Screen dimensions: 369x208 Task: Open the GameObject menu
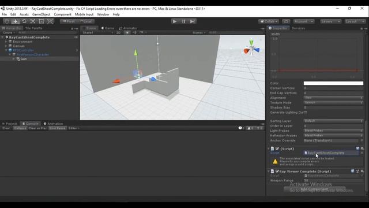(x=41, y=14)
